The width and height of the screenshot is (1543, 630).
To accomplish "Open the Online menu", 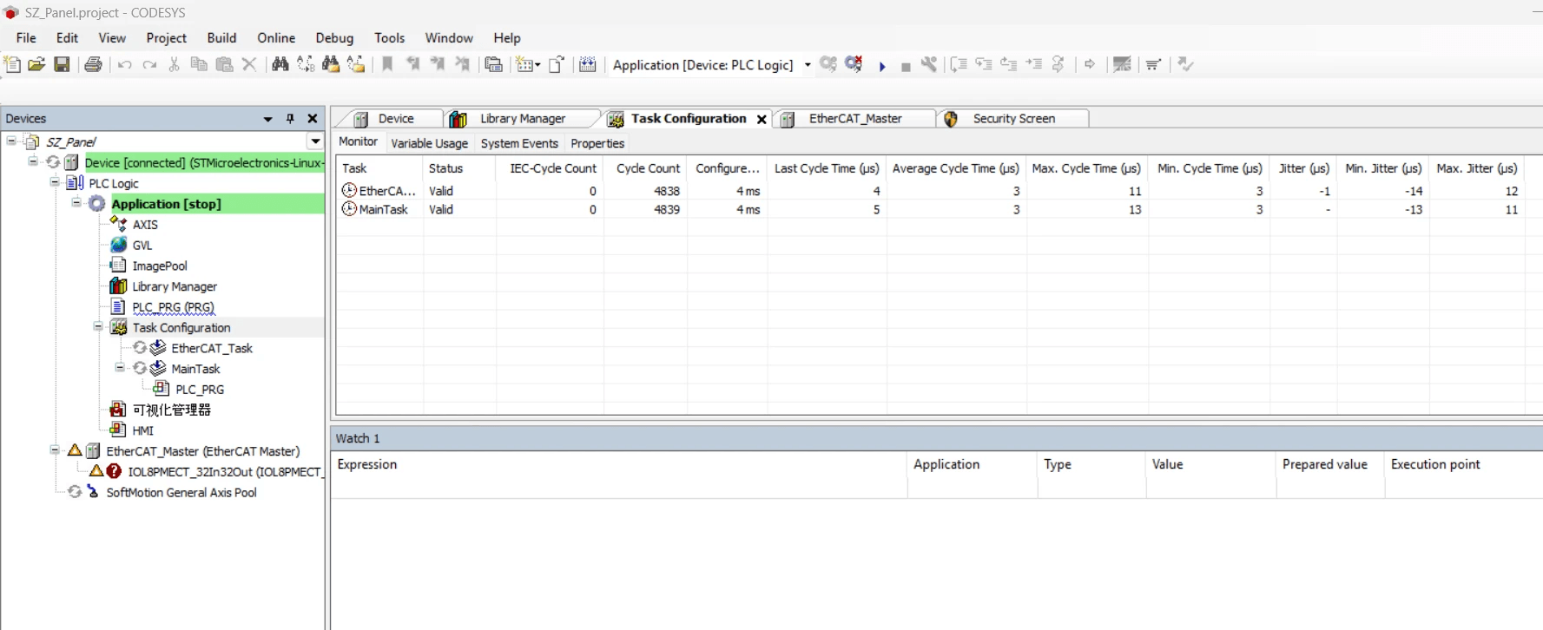I will point(276,38).
